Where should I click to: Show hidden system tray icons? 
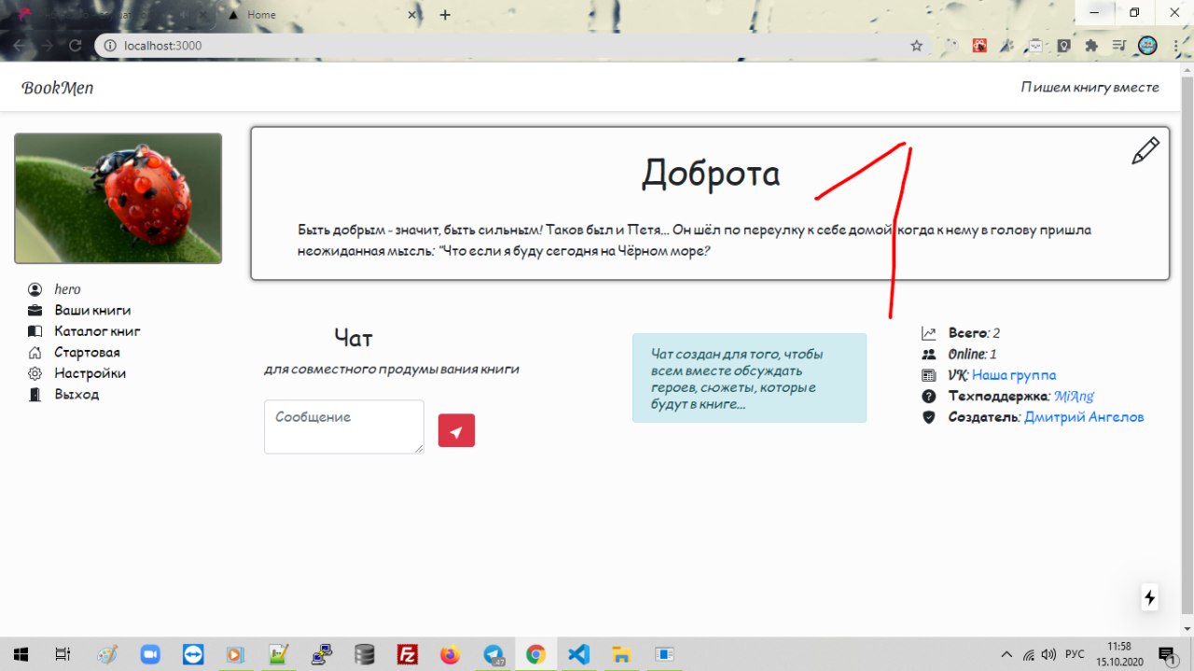coord(1007,654)
